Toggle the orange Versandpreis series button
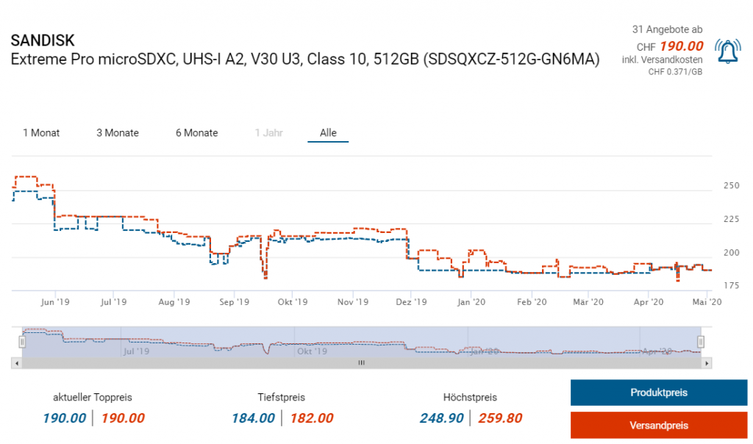Viewport: 753px width, 444px height. pos(659,426)
